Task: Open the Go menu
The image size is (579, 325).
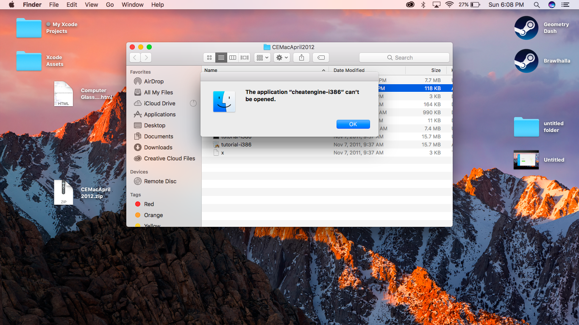Action: pos(110,5)
